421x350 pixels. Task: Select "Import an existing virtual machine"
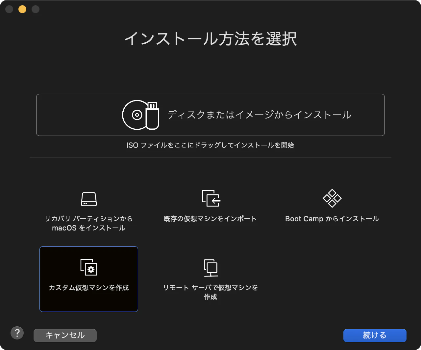(210, 219)
